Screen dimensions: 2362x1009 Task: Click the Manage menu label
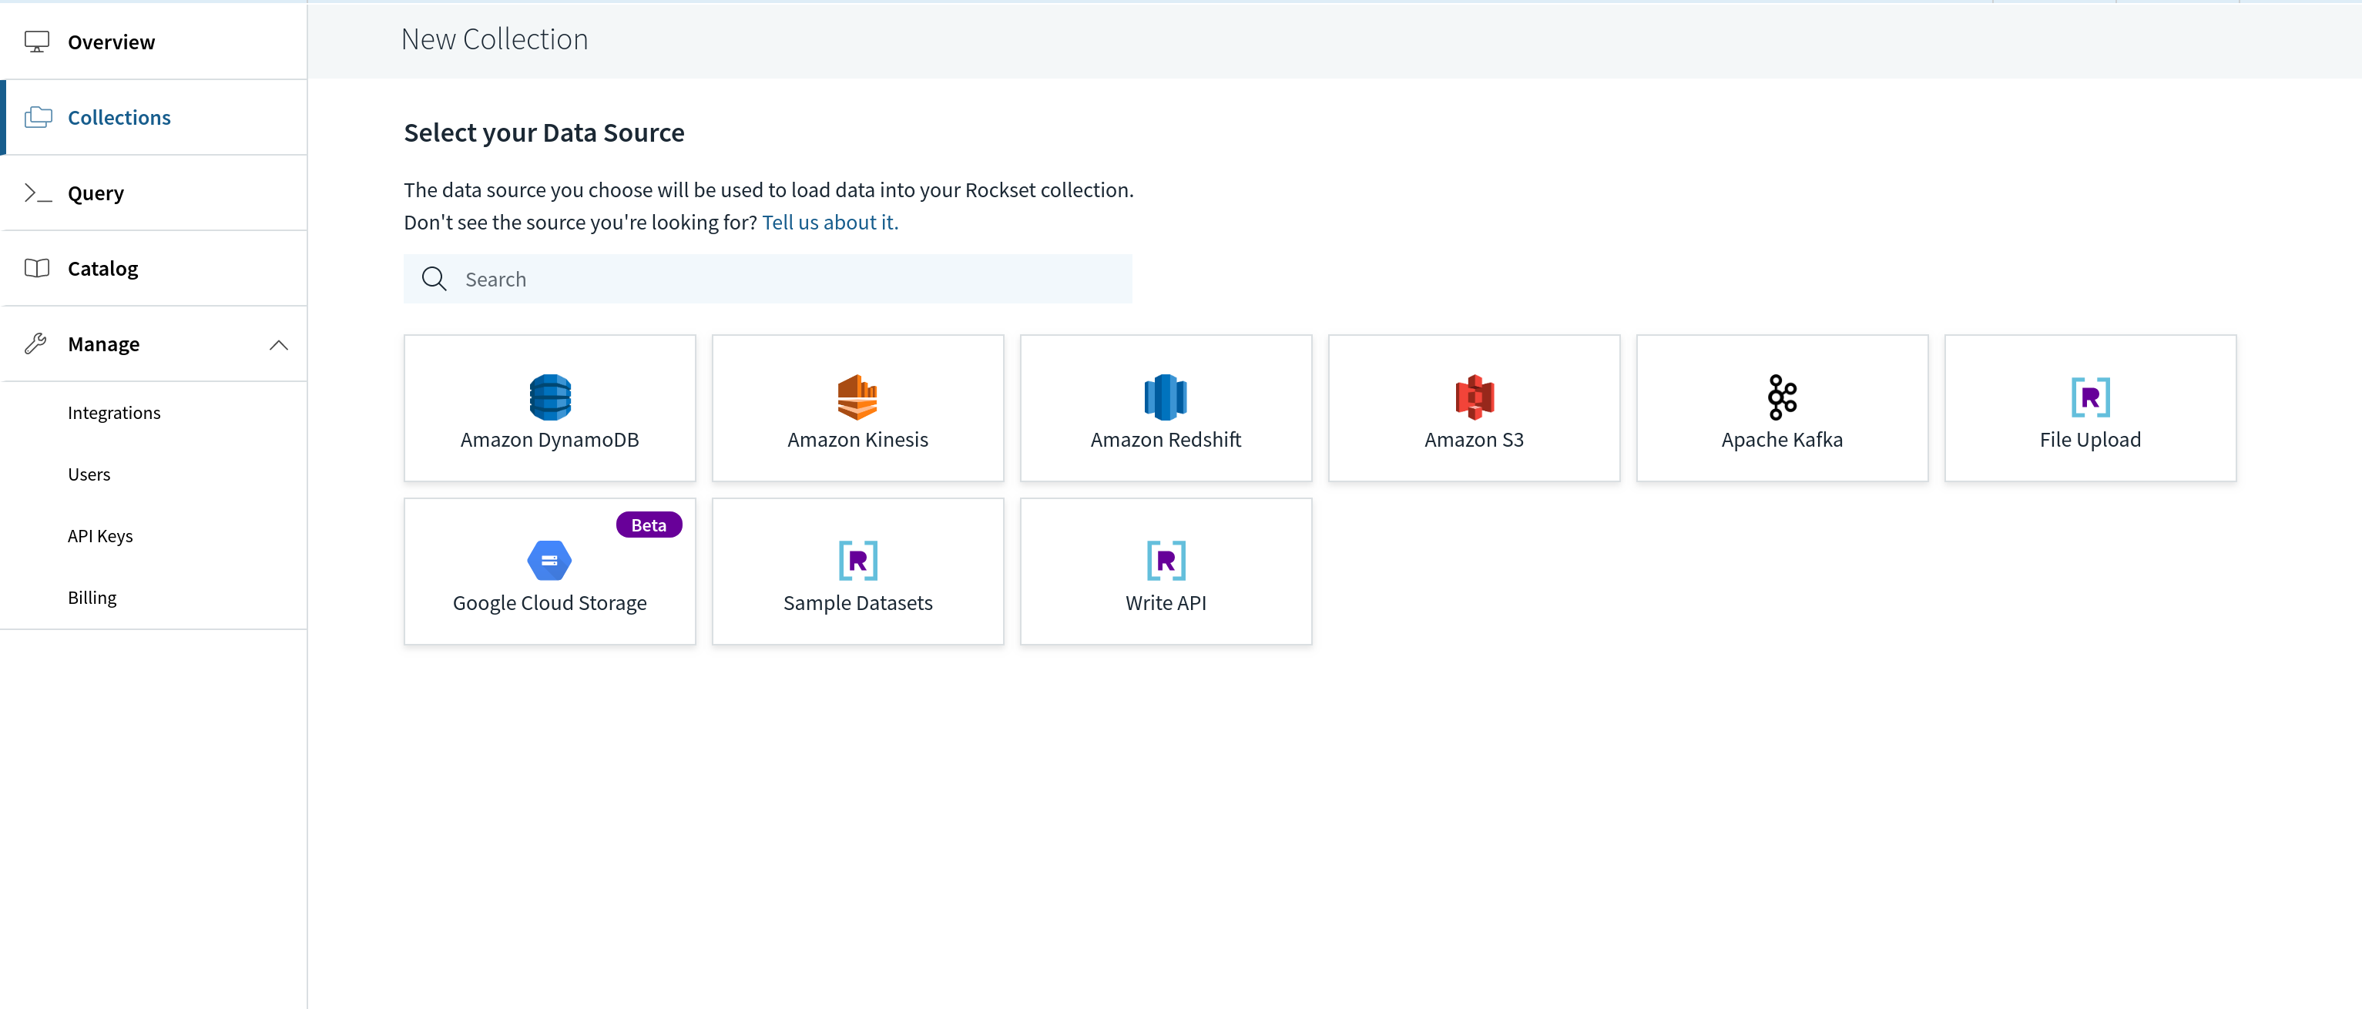[103, 344]
